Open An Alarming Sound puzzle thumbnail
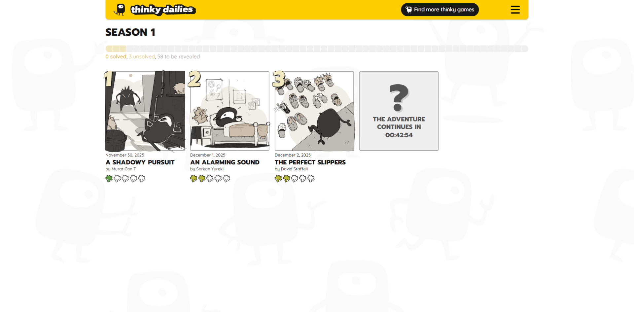This screenshot has height=312, width=634. click(229, 111)
